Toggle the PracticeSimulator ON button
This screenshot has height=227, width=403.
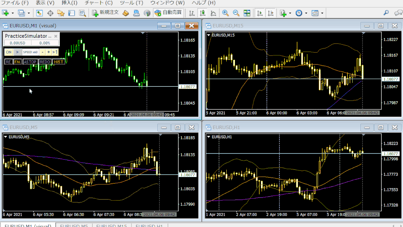click(x=9, y=52)
